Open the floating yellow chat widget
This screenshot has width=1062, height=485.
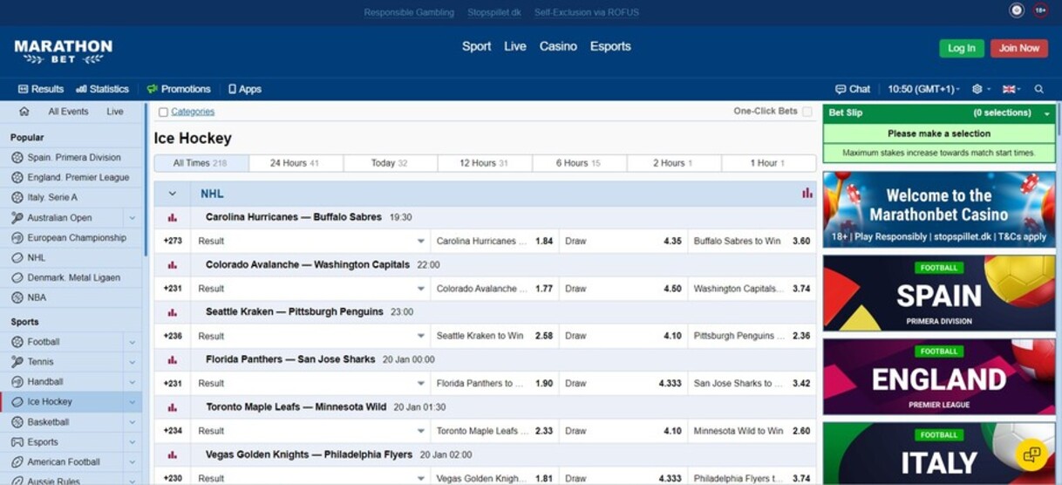[1031, 454]
